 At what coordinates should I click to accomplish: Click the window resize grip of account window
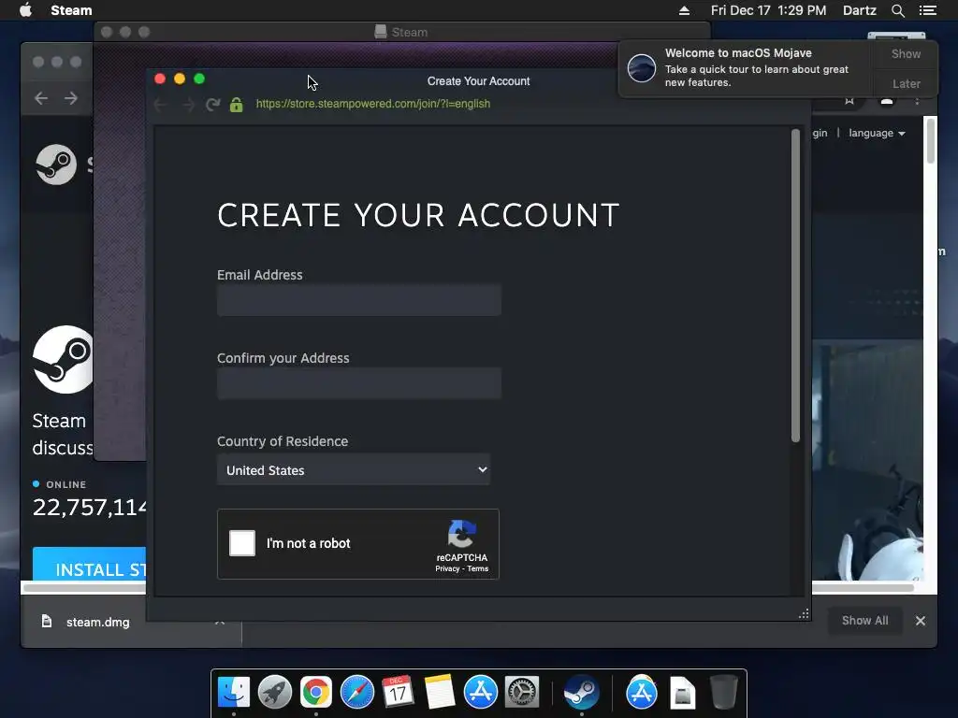coord(804,613)
